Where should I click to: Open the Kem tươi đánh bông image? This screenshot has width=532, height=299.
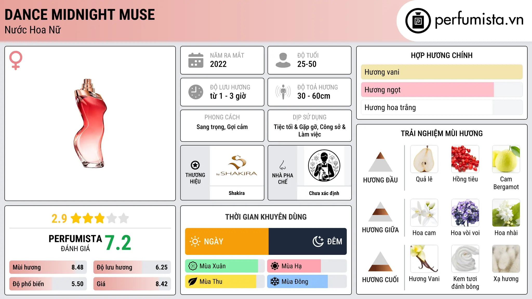point(465,259)
